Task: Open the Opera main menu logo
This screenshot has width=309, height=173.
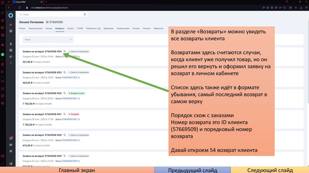Action: (x=2, y=2)
